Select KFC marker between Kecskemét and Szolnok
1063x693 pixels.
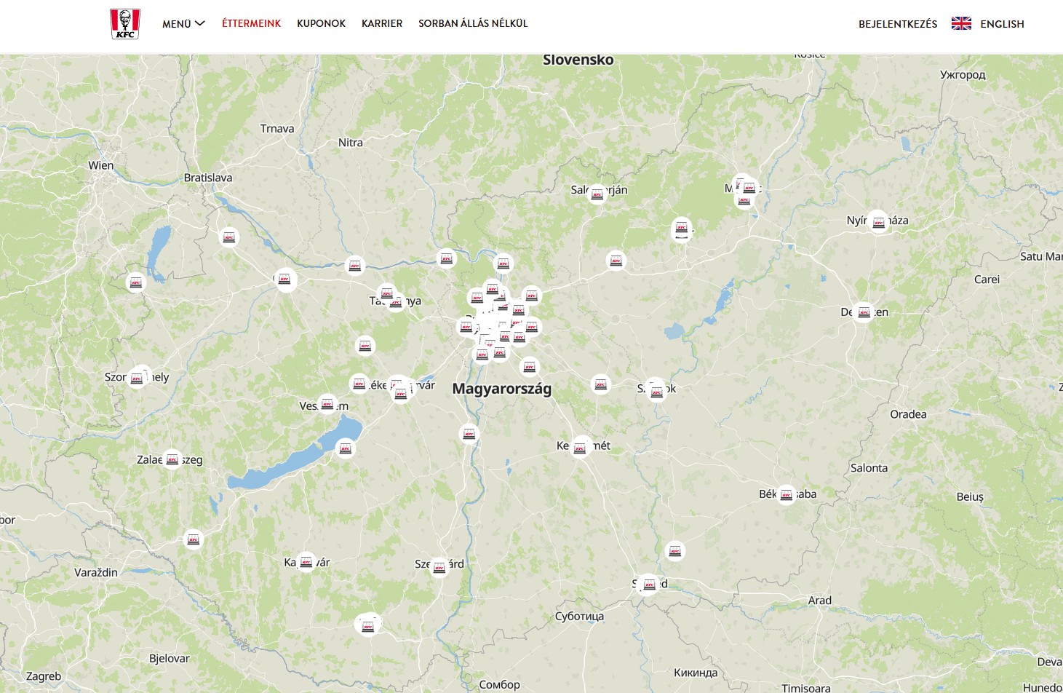tap(600, 384)
